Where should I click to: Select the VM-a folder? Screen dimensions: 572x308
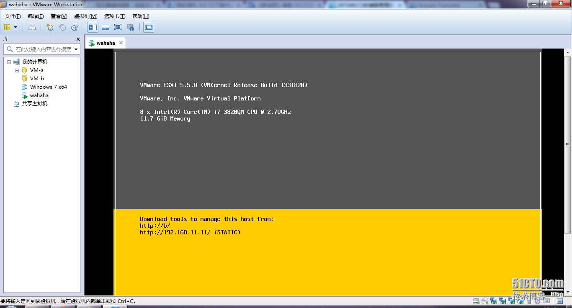[36, 70]
